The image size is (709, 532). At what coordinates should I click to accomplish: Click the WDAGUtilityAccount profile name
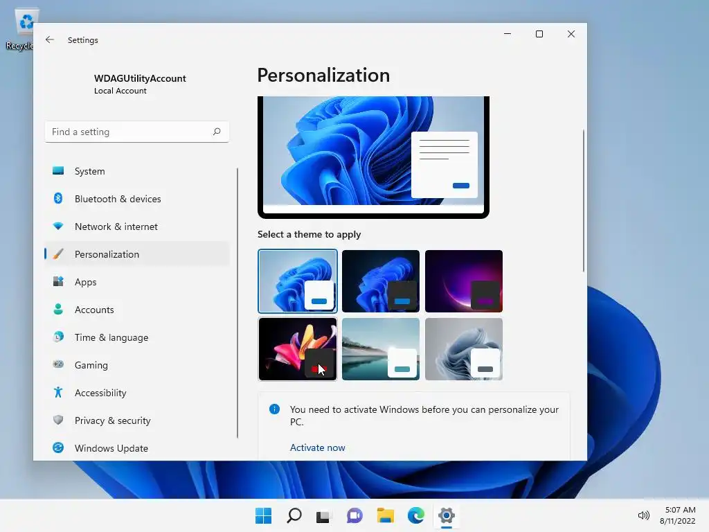[140, 78]
